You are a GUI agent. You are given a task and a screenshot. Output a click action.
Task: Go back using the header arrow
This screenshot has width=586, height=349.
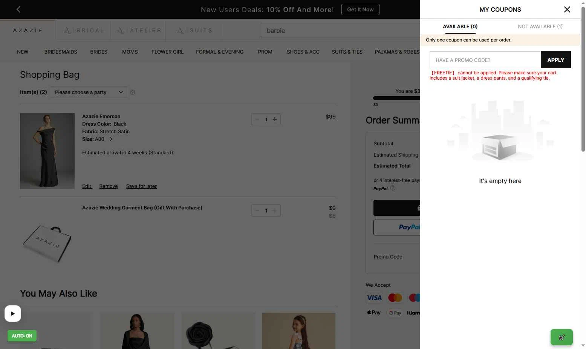(x=18, y=9)
